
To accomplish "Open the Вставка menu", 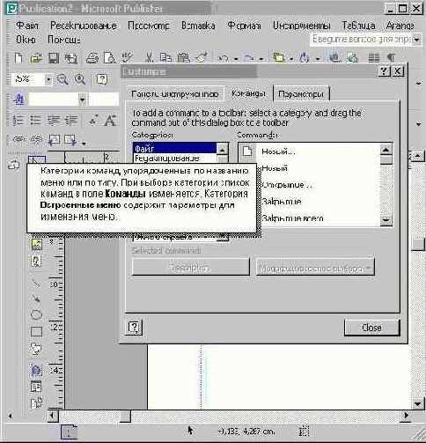I will 198,26.
